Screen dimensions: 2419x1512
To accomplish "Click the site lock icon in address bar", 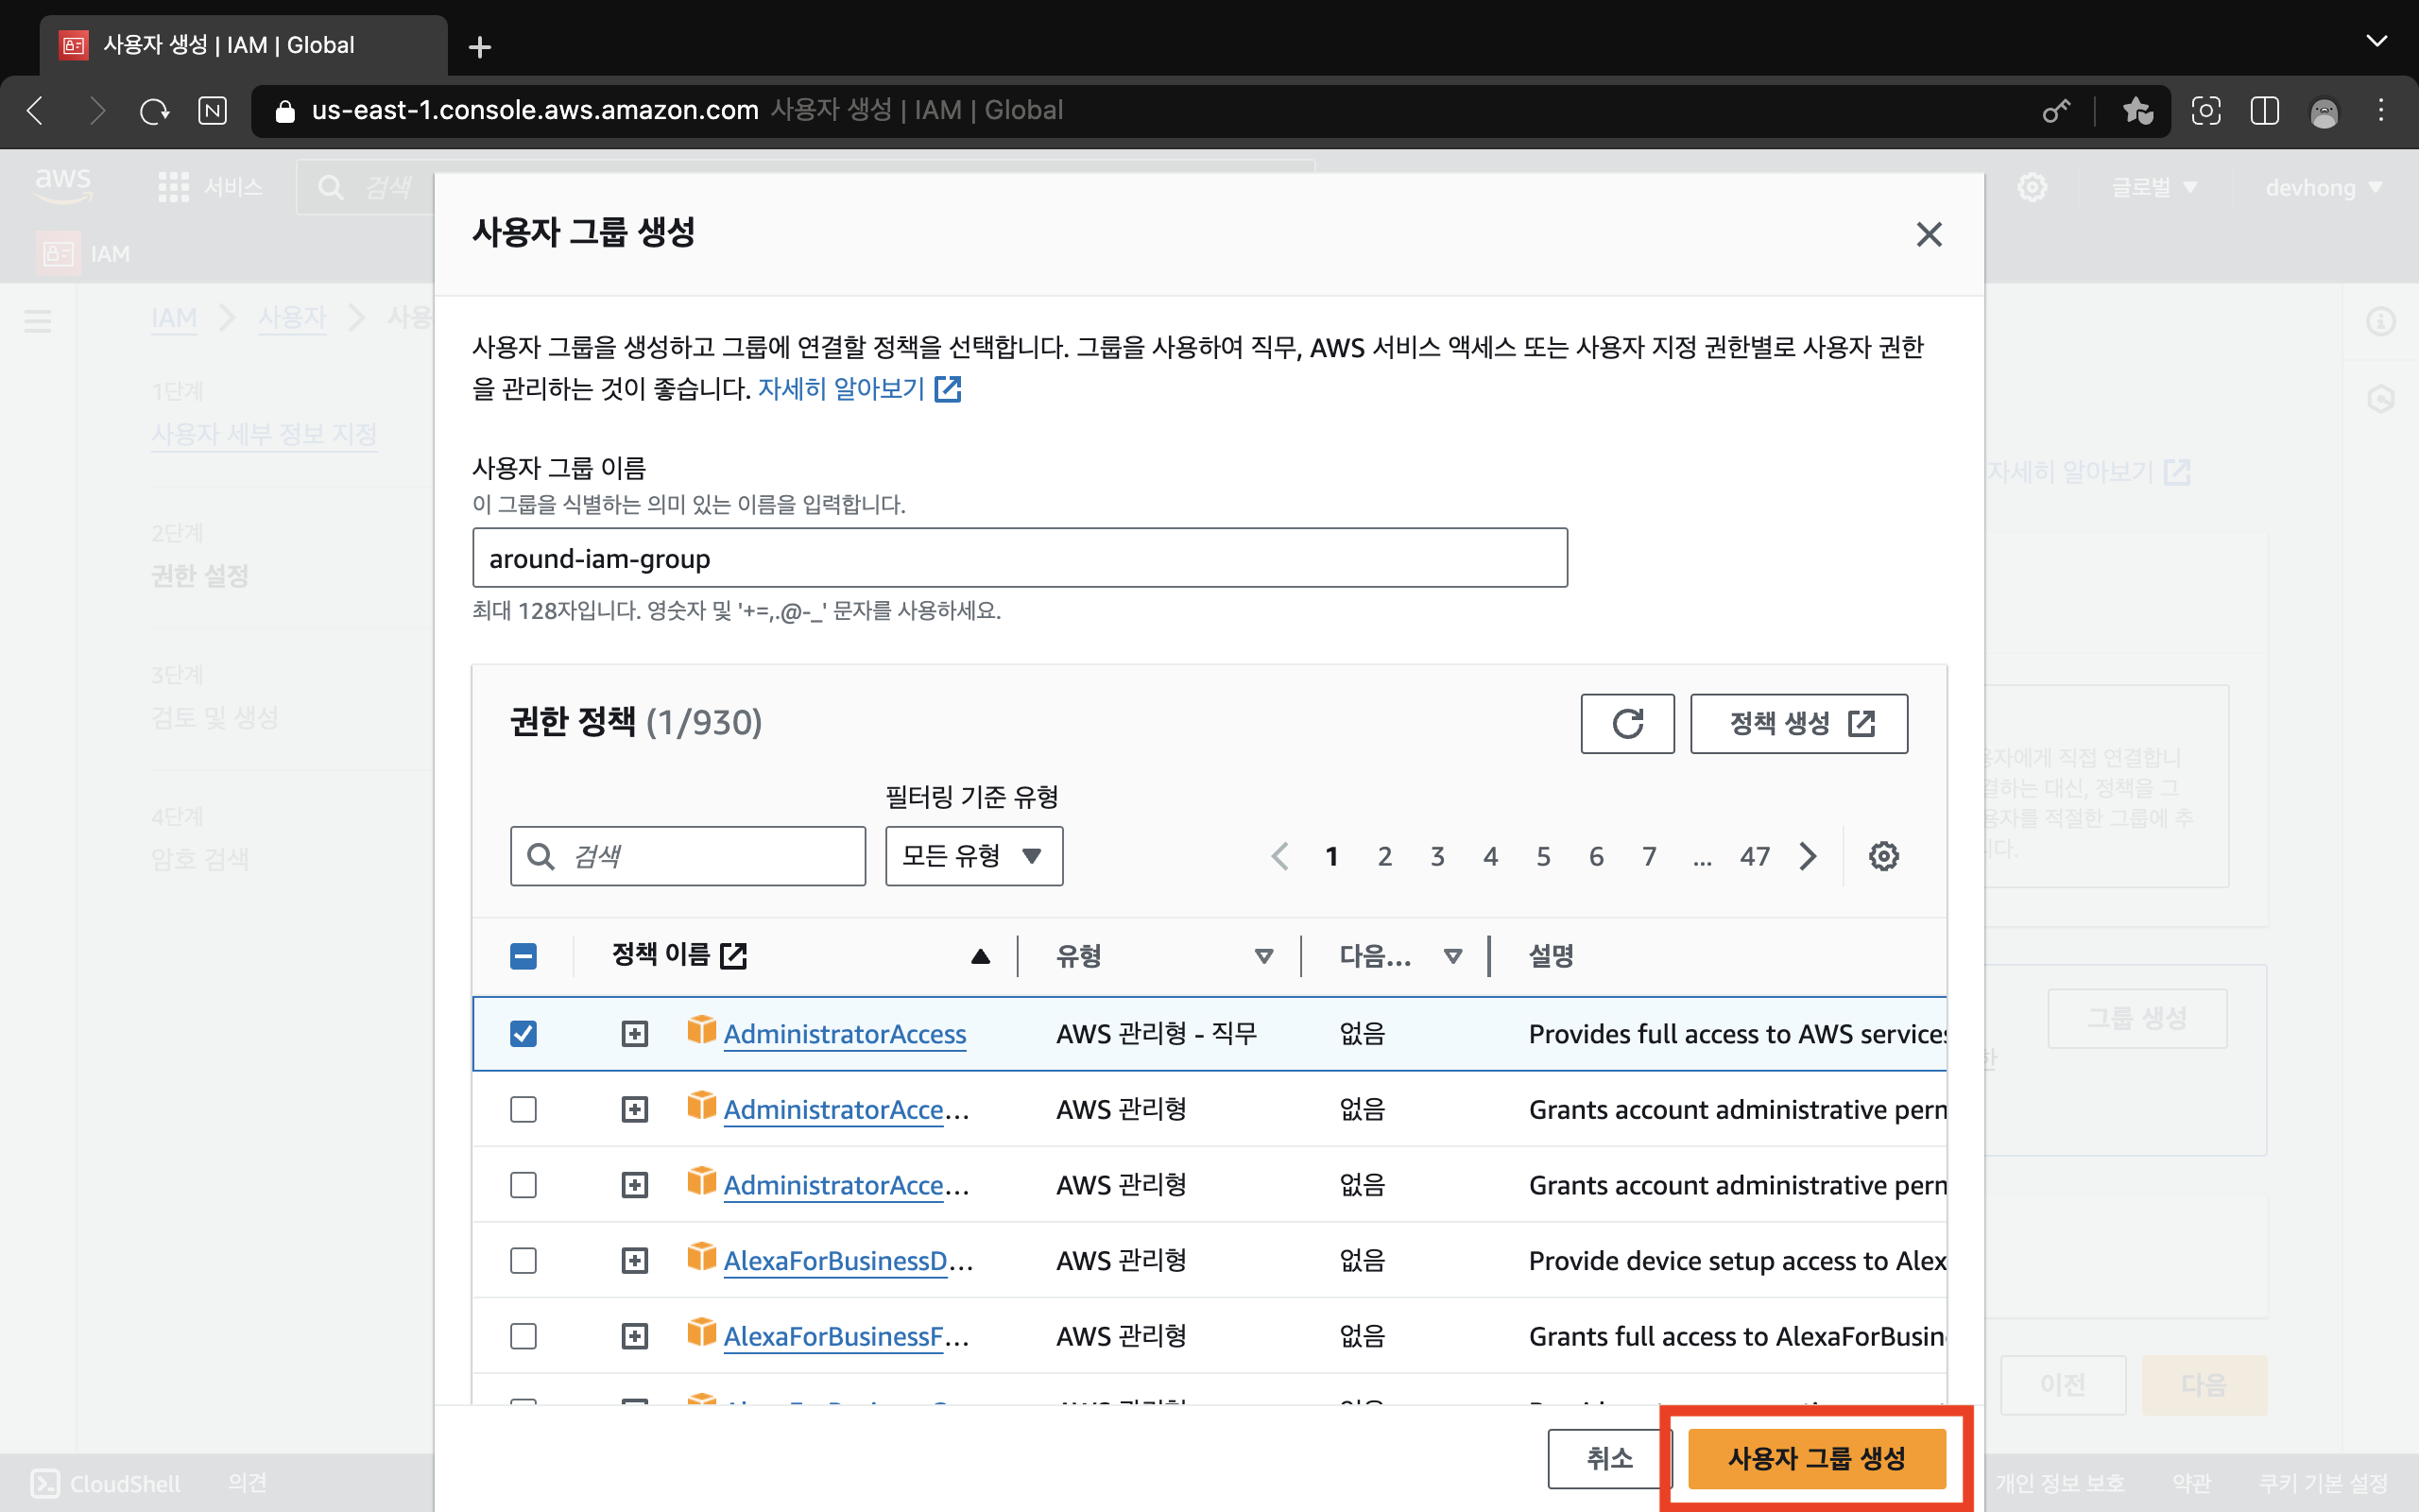I will tap(284, 110).
